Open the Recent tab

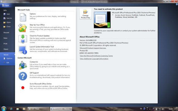6,33
